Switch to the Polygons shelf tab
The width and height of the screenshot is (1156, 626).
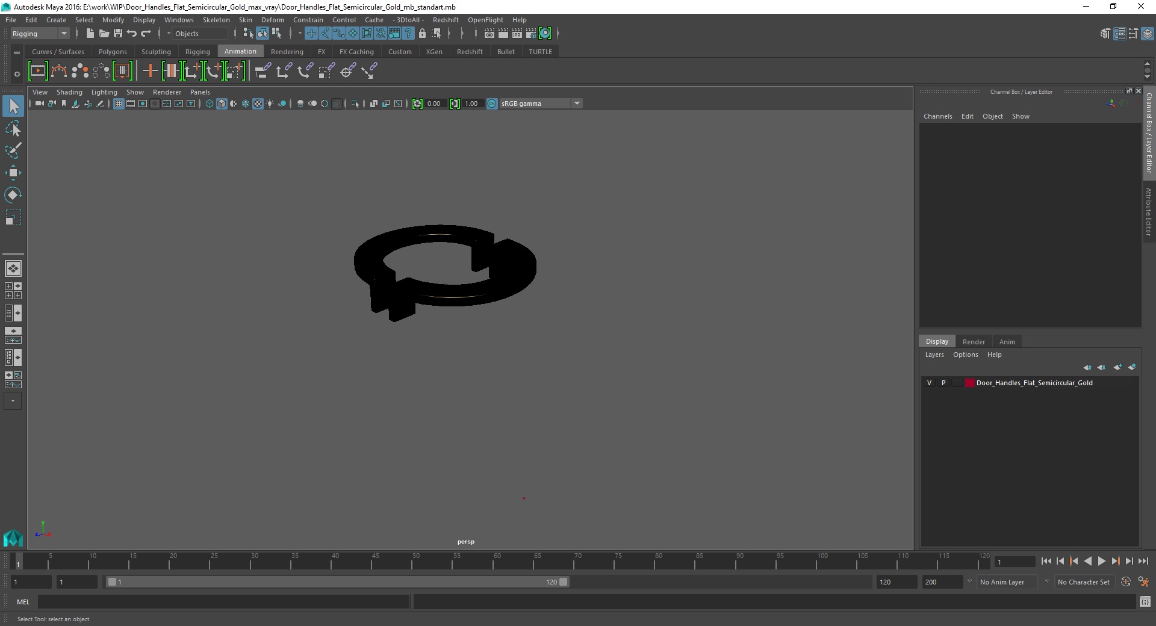tap(113, 52)
